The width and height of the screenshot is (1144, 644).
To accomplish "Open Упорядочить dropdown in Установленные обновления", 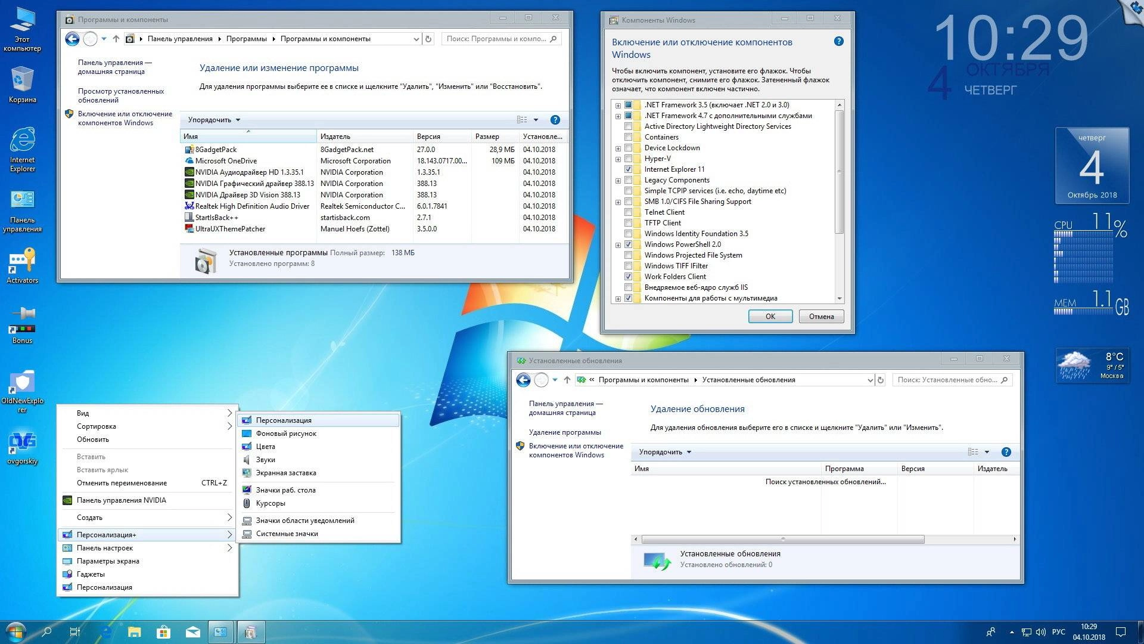I will coord(665,452).
